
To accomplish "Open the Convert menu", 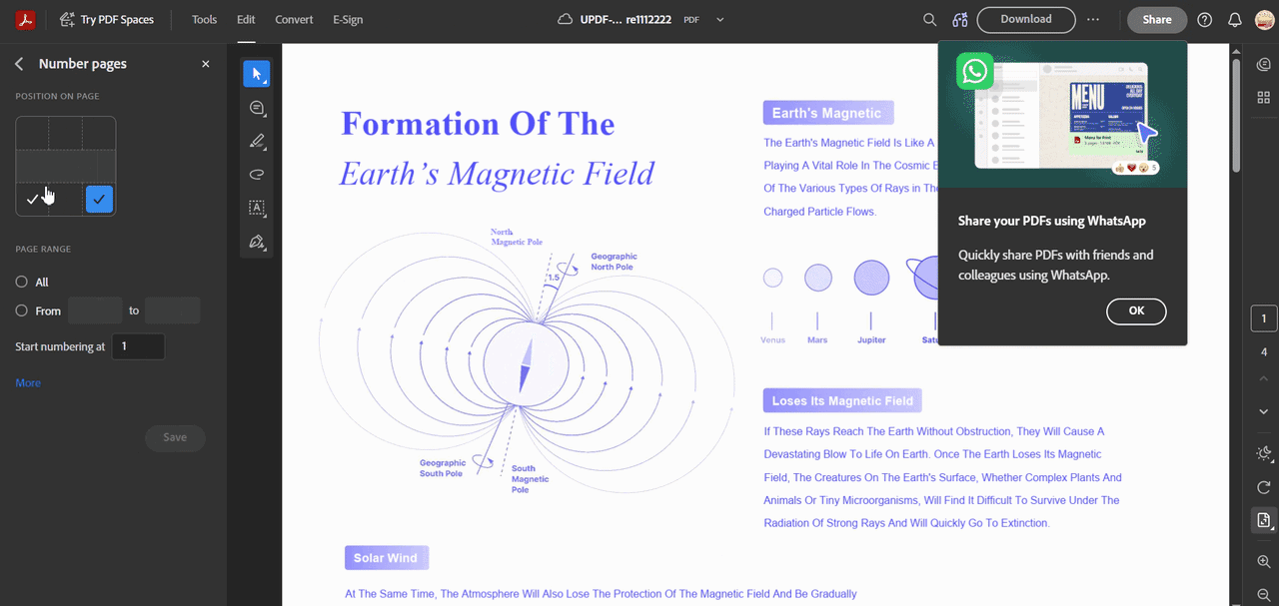I will [x=294, y=20].
